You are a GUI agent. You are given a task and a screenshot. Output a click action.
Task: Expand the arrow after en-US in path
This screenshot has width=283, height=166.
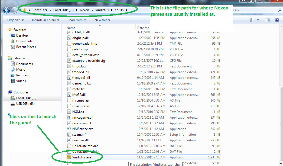coord(127,10)
